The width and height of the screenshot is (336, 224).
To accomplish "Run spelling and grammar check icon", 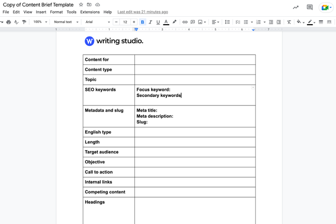I will click(16, 22).
